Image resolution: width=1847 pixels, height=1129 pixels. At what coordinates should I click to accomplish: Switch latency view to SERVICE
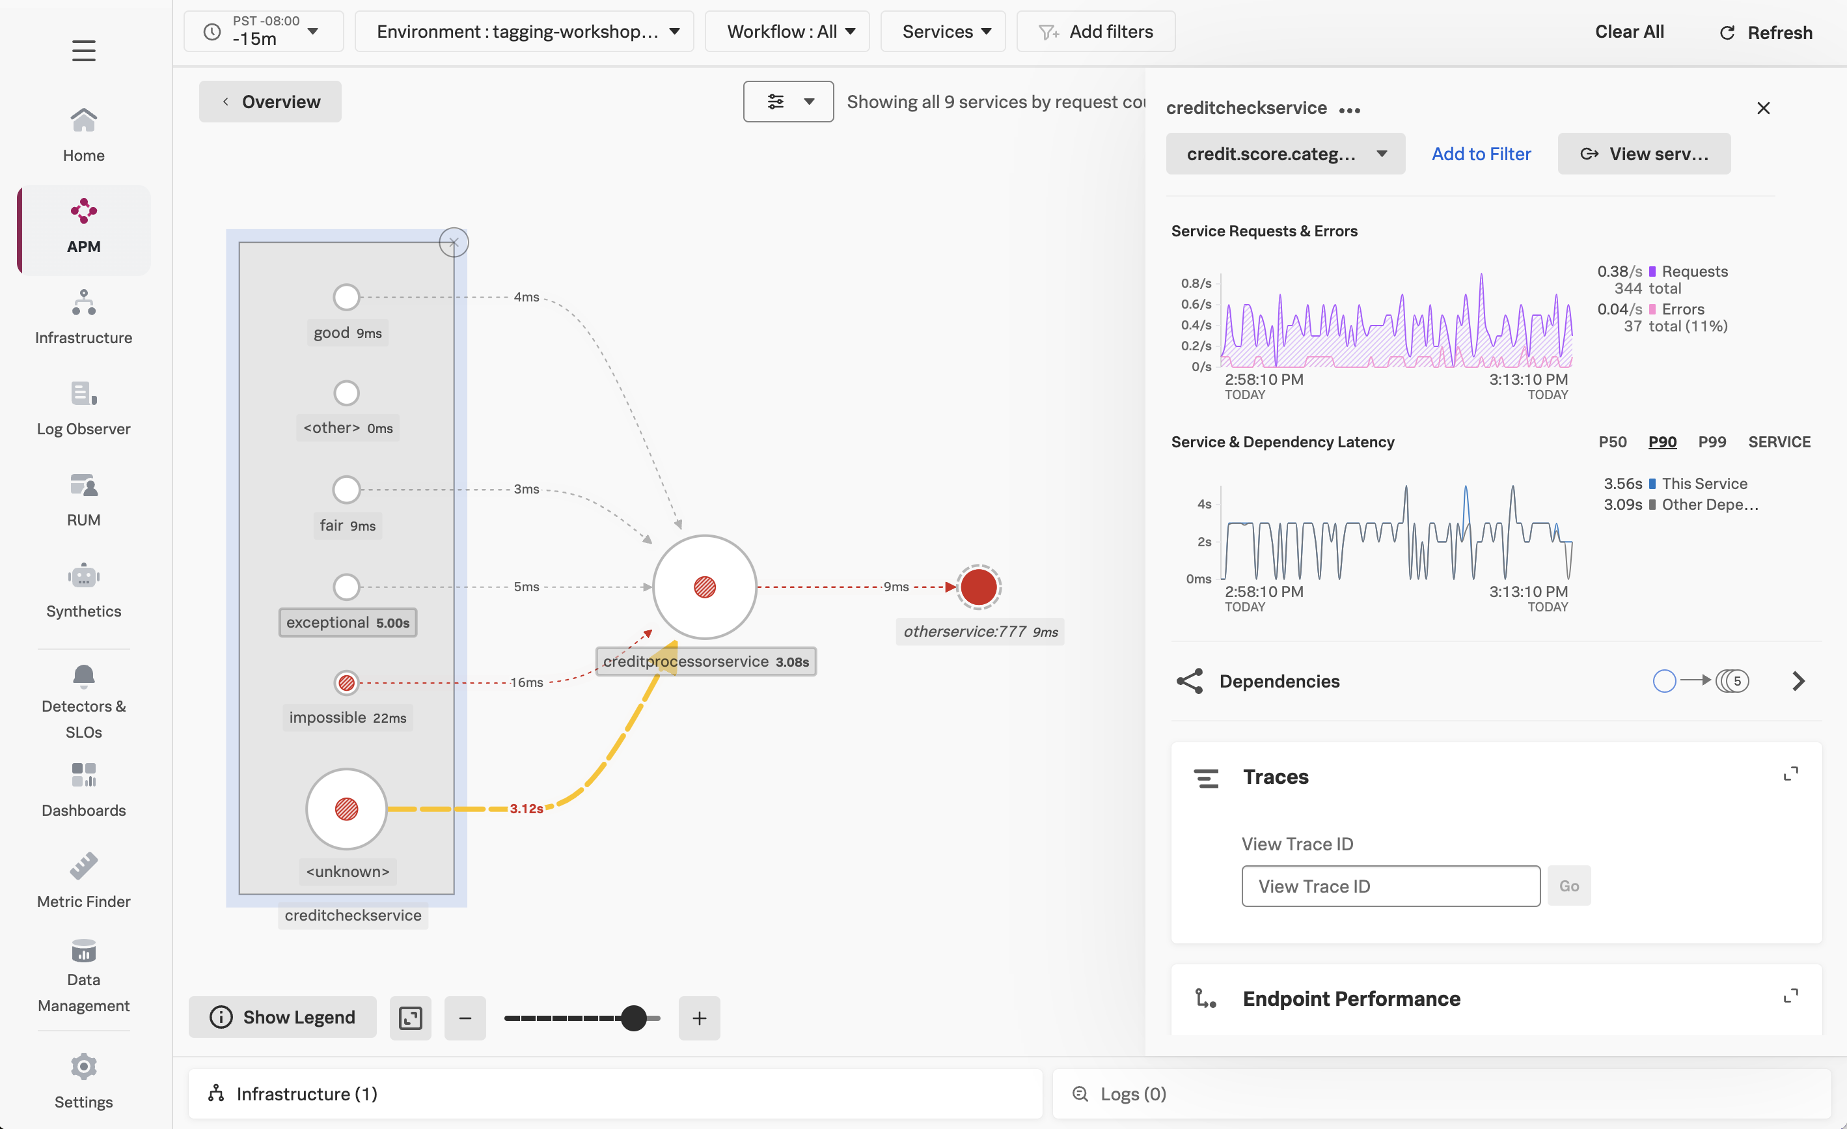tap(1779, 442)
